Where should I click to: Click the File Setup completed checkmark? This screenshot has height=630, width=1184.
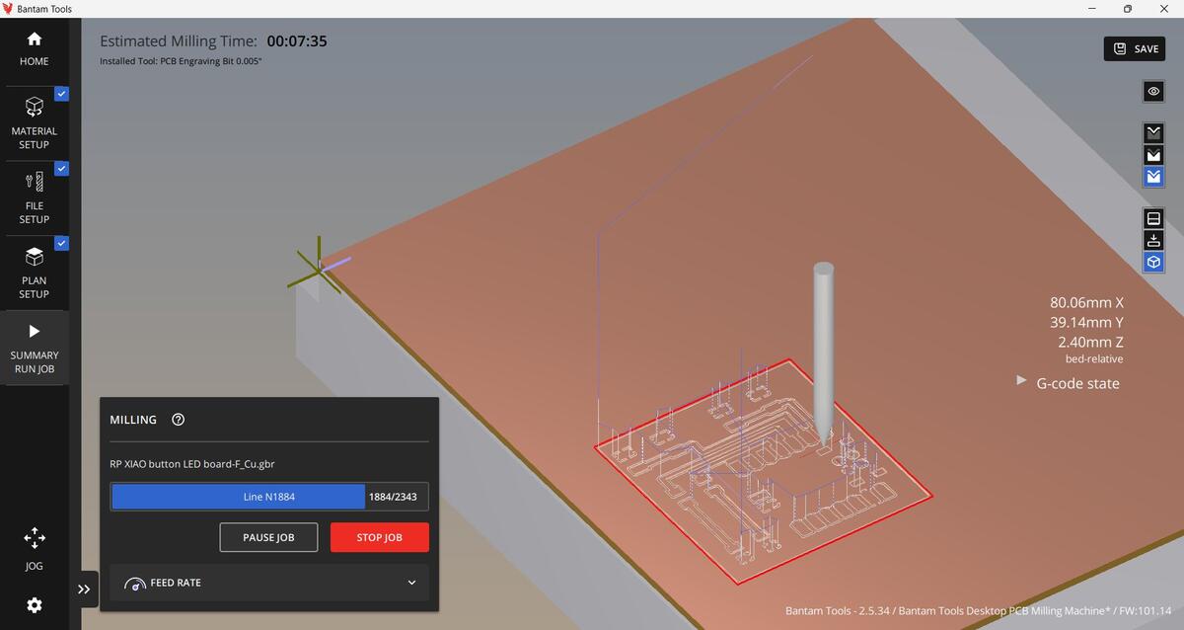[x=61, y=168]
